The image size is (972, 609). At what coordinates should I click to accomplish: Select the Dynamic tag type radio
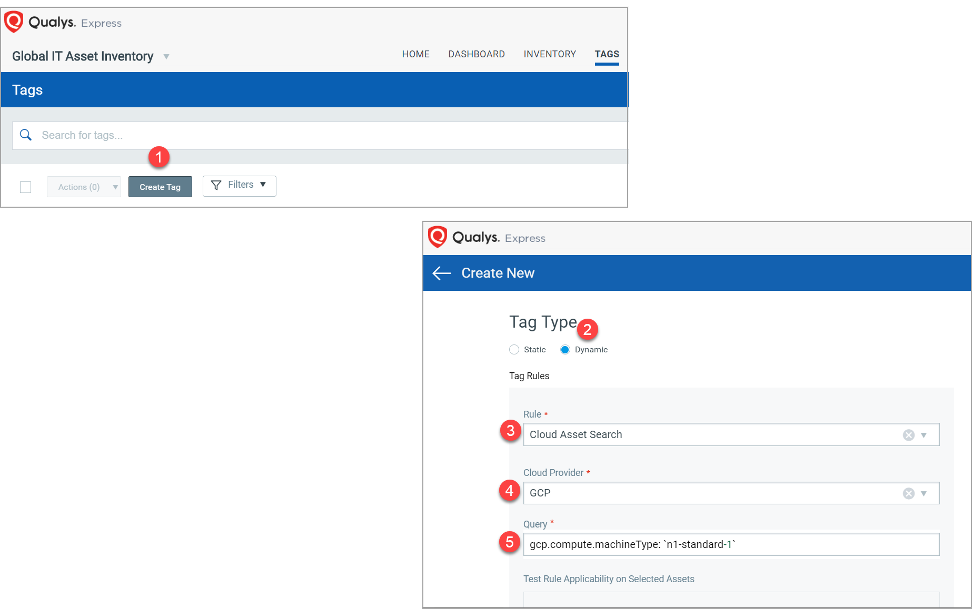pos(565,350)
